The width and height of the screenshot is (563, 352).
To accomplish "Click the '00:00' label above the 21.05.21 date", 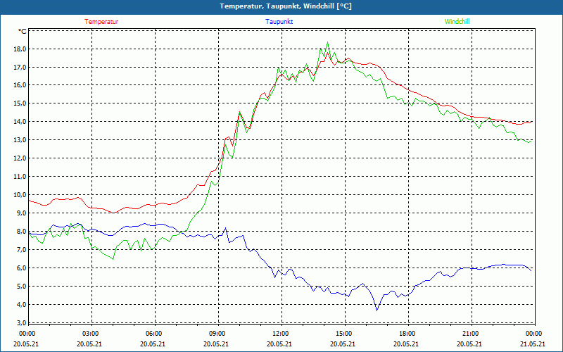I will coord(533,334).
